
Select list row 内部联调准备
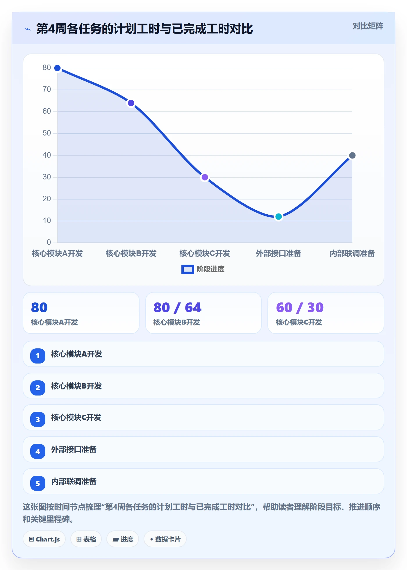(203, 481)
